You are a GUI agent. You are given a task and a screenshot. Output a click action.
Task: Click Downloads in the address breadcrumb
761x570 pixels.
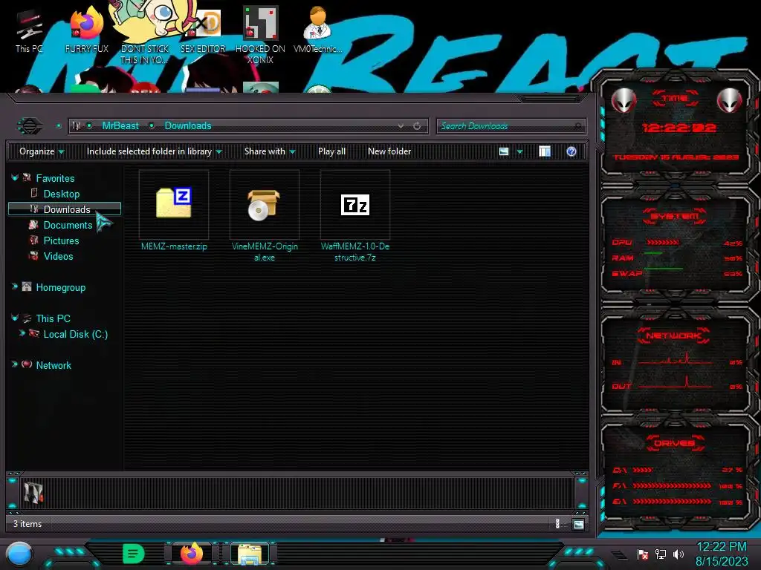(188, 126)
